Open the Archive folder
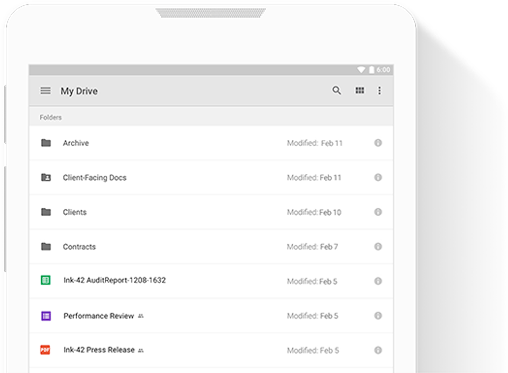 tap(76, 143)
